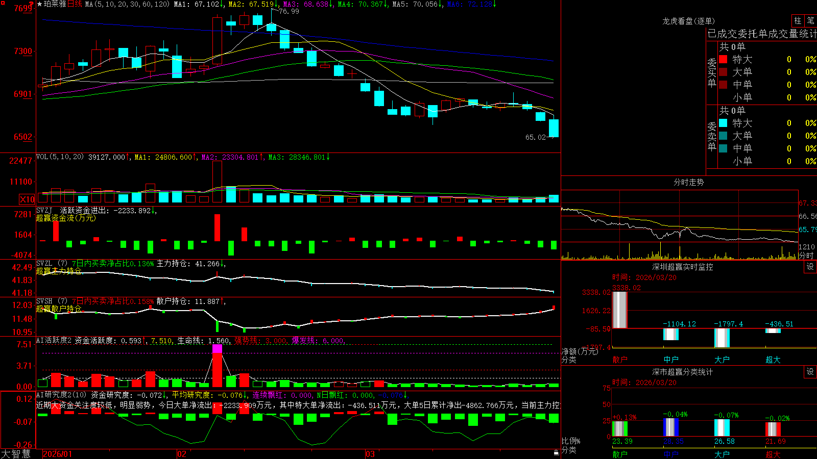Click the 76.99 high price label

[x=289, y=11]
